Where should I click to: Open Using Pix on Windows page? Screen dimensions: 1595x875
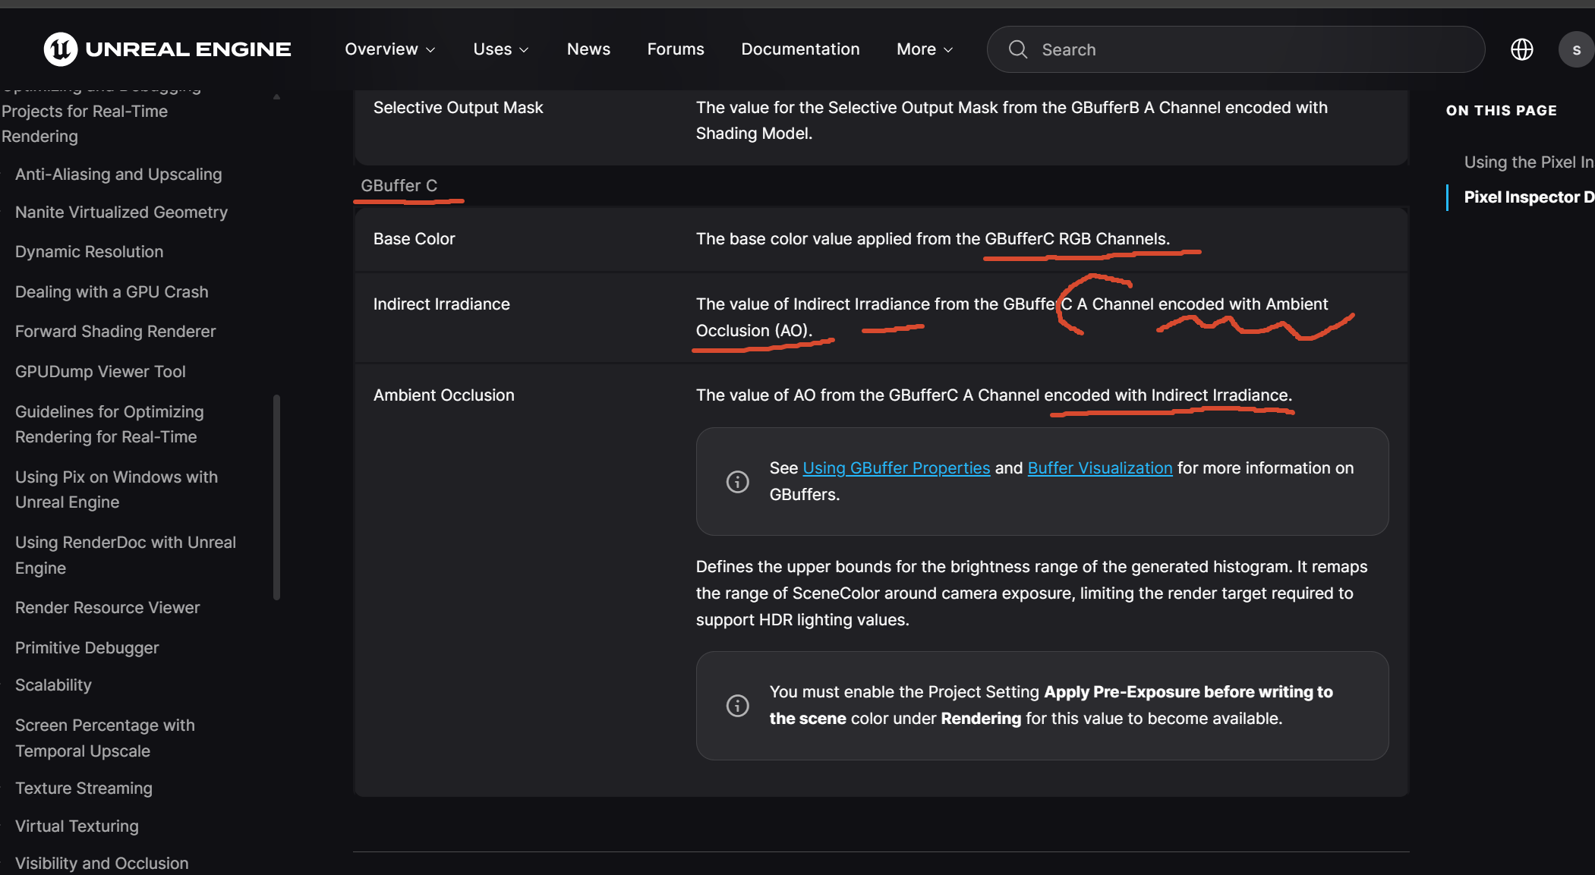pos(116,489)
